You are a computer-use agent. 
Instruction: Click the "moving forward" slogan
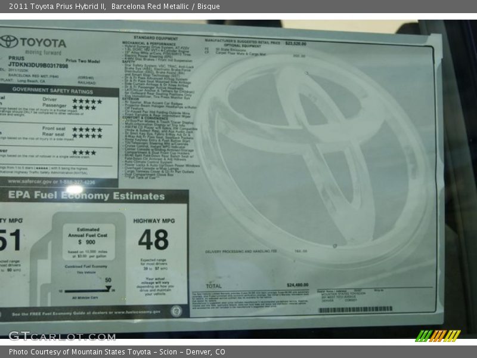(x=43, y=53)
